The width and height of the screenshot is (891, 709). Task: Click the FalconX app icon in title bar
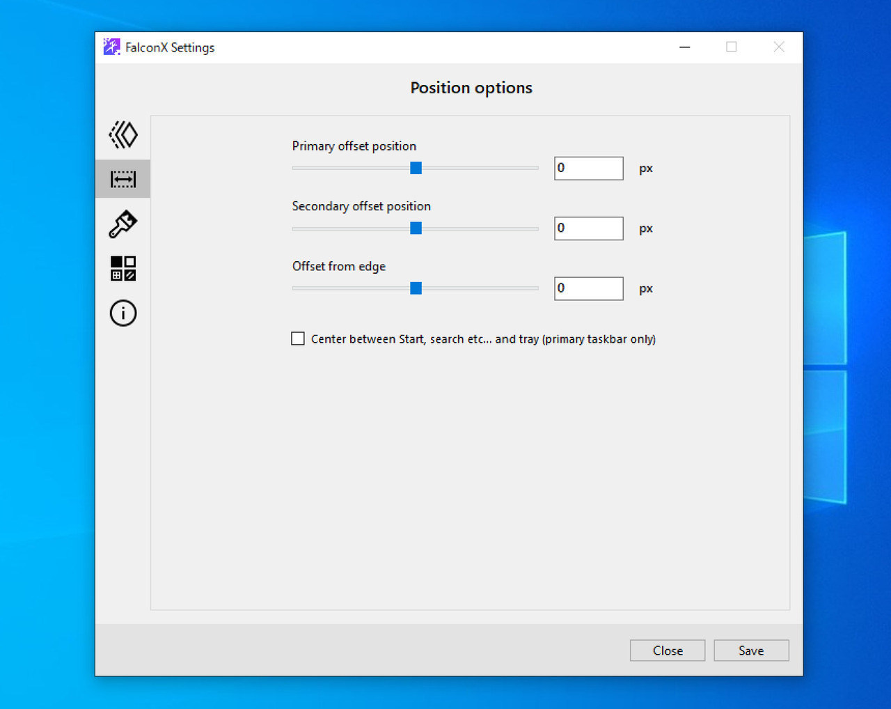pos(111,47)
